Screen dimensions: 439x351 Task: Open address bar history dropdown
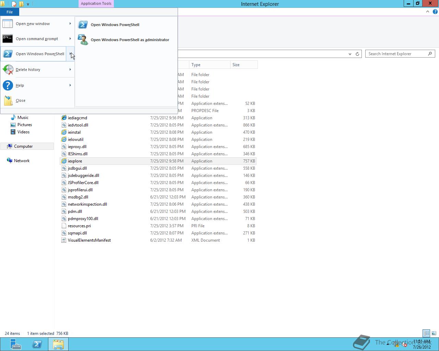click(350, 54)
